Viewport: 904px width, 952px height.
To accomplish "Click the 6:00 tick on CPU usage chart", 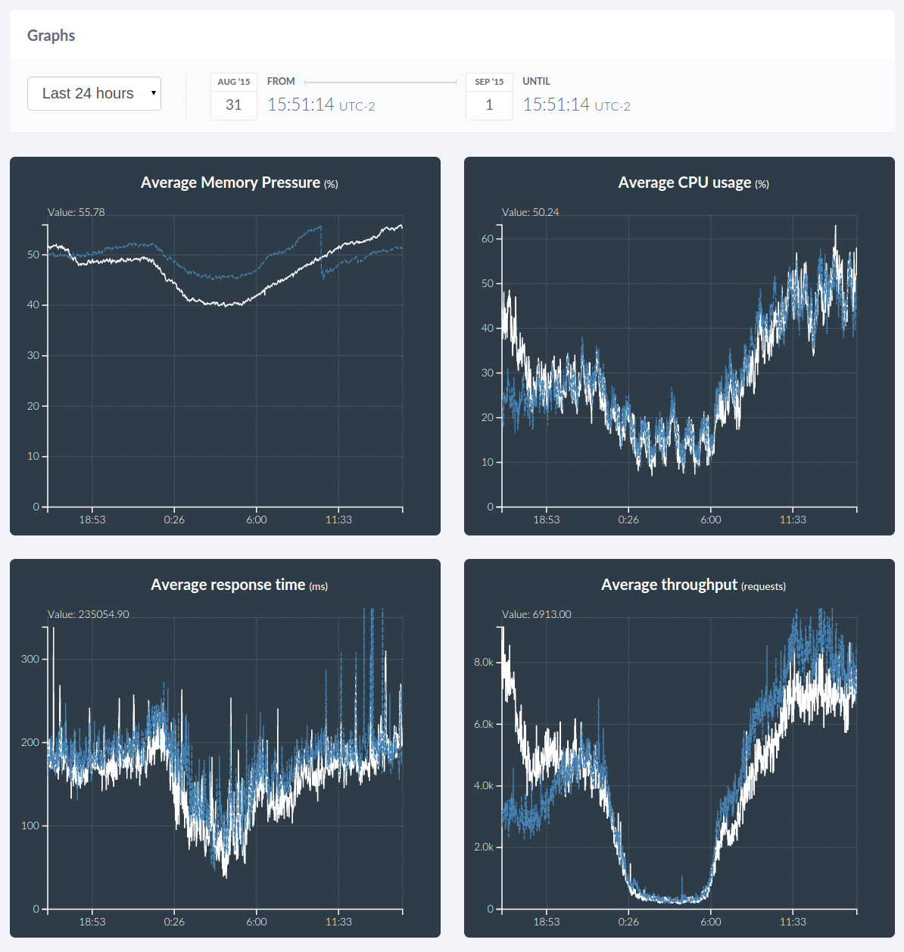I will [711, 520].
